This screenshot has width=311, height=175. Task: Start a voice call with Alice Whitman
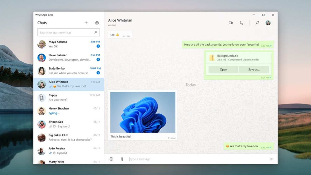[x=242, y=23]
